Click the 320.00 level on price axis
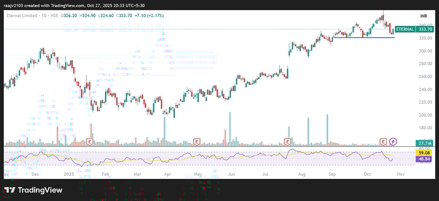 click(x=424, y=38)
